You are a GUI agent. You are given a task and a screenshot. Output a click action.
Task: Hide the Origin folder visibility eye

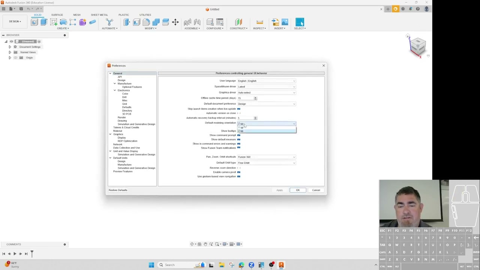coord(15,58)
